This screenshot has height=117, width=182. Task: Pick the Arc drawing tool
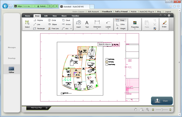point(65,28)
